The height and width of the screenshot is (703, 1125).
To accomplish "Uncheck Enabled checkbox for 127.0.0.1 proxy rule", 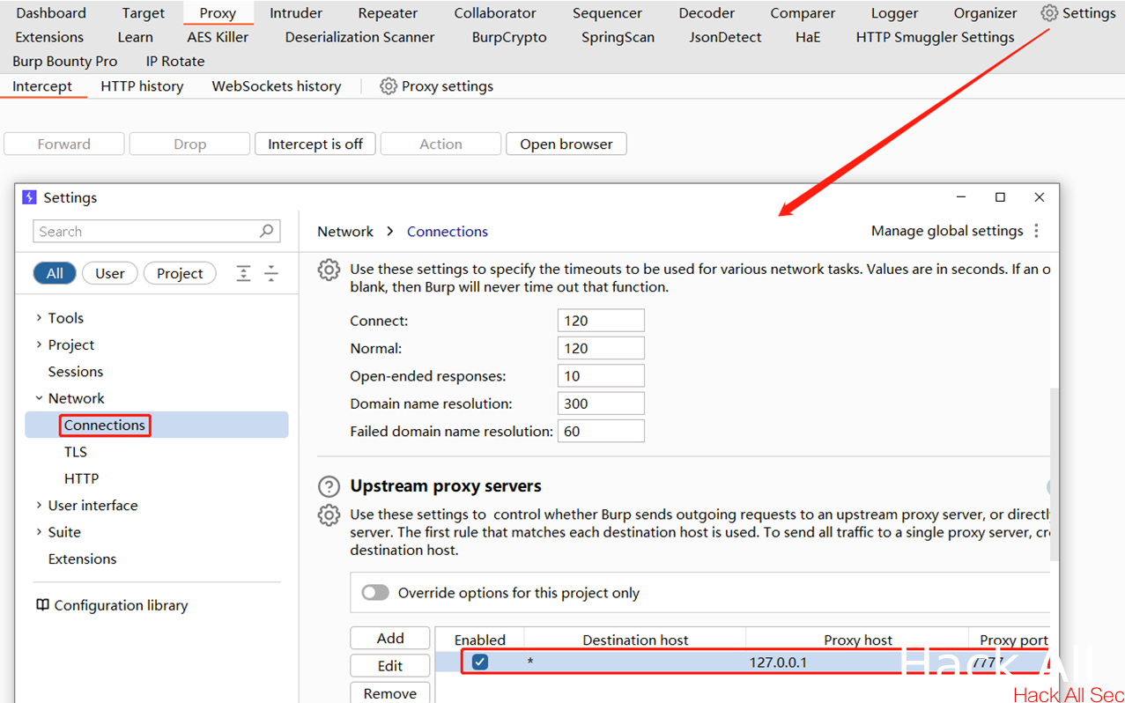I will tap(480, 662).
